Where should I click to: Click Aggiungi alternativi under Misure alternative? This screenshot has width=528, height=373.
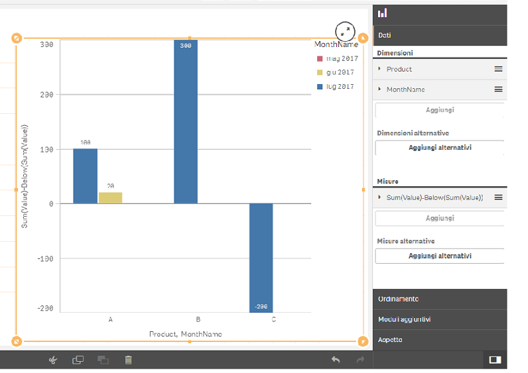coord(440,256)
